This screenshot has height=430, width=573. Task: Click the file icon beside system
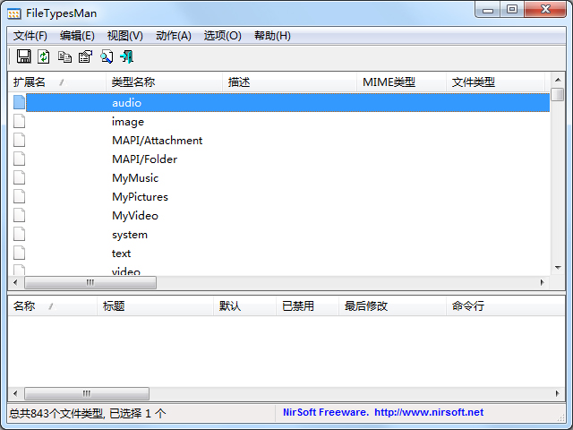coord(20,234)
